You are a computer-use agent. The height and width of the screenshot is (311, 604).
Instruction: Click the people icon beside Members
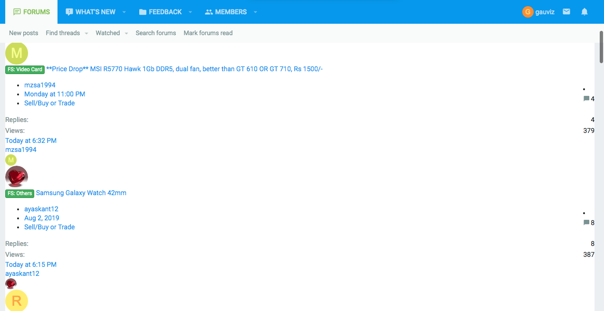tap(209, 12)
